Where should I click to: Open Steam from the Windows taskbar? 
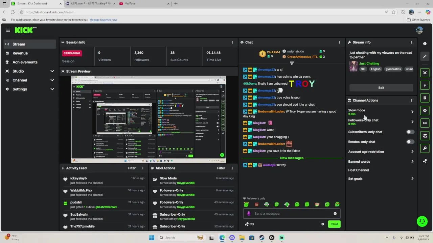[x=262, y=238]
